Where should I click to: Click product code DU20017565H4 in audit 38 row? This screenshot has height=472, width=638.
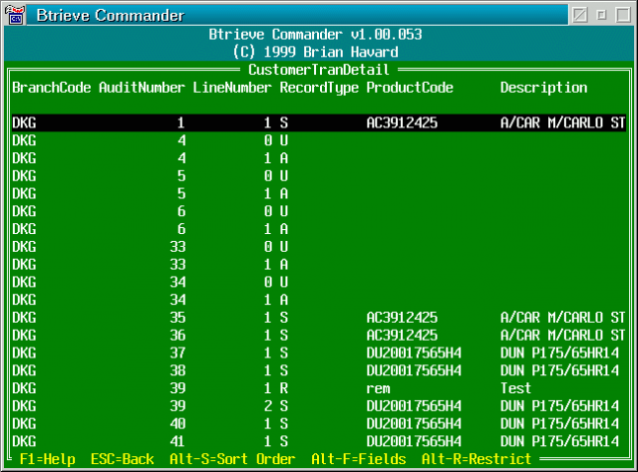click(x=414, y=370)
